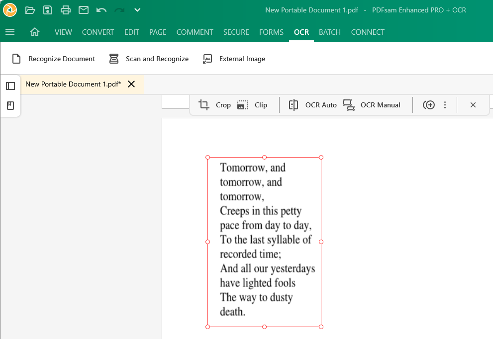Close the New Portable Document 1.pdf tab
The width and height of the screenshot is (493, 339).
pyautogui.click(x=131, y=84)
